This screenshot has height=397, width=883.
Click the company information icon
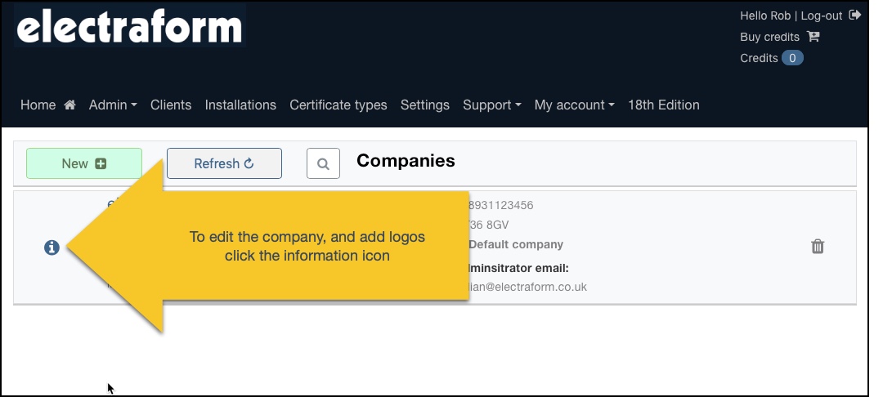coord(52,248)
